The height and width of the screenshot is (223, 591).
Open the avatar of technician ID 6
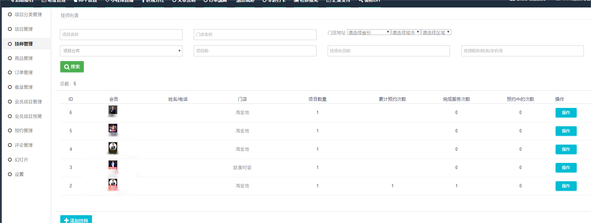[x=113, y=110]
